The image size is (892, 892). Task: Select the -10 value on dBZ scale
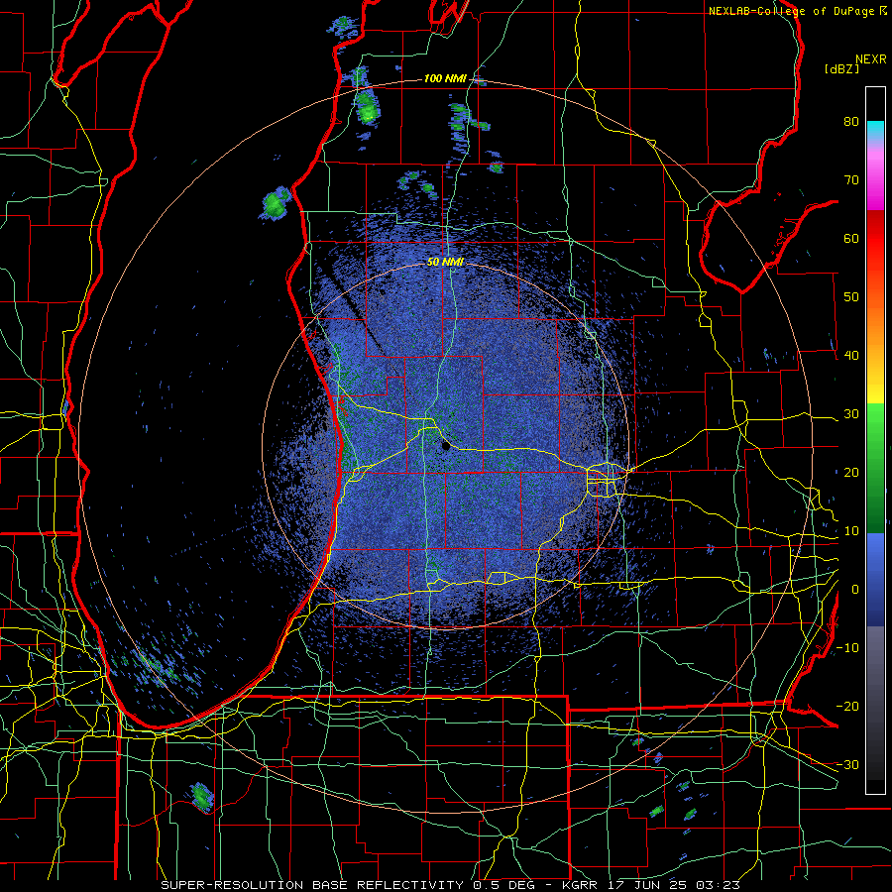pos(847,648)
